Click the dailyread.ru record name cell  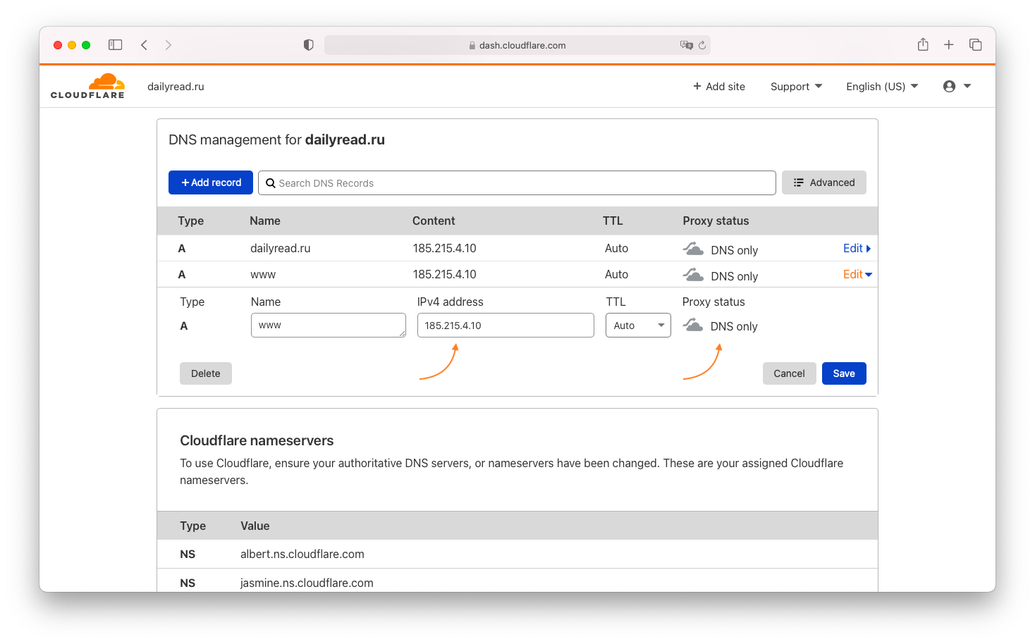pos(281,248)
